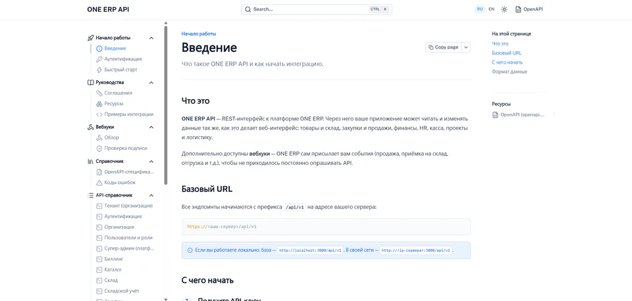Screen dimensions: 632x301
Task: Click the Начало работы breadcrumb link
Action: [199, 34]
